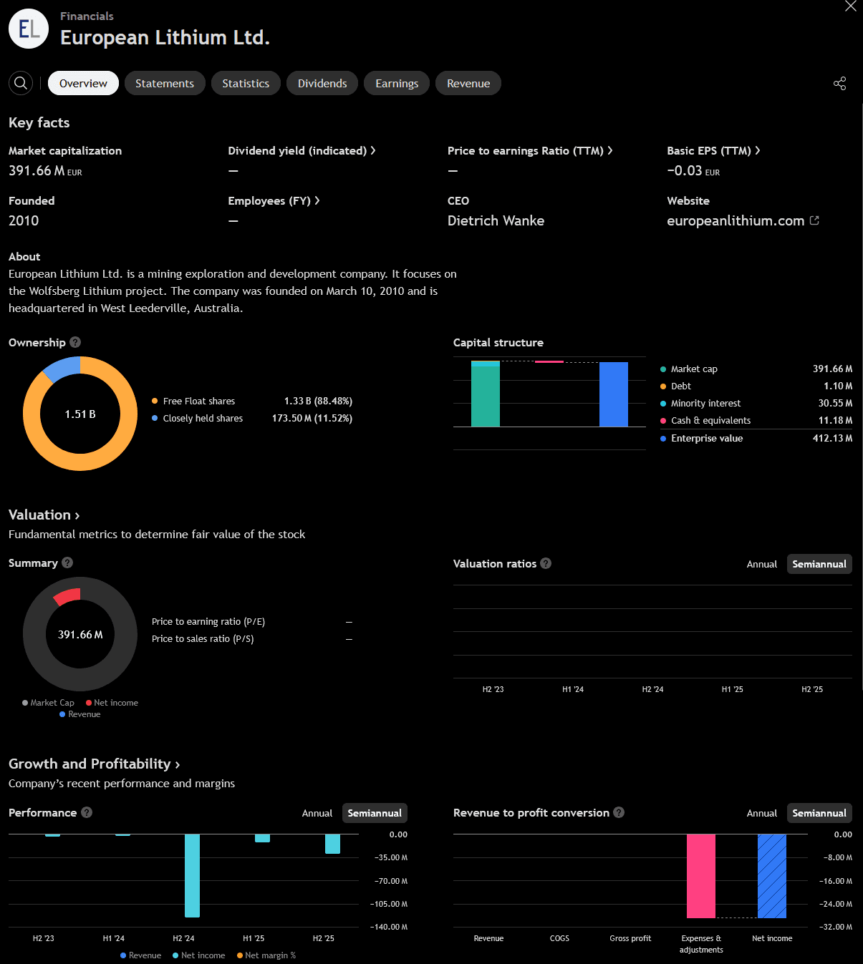The height and width of the screenshot is (964, 863).
Task: Expand Dividend yield (indicated) details
Action: [x=302, y=150]
